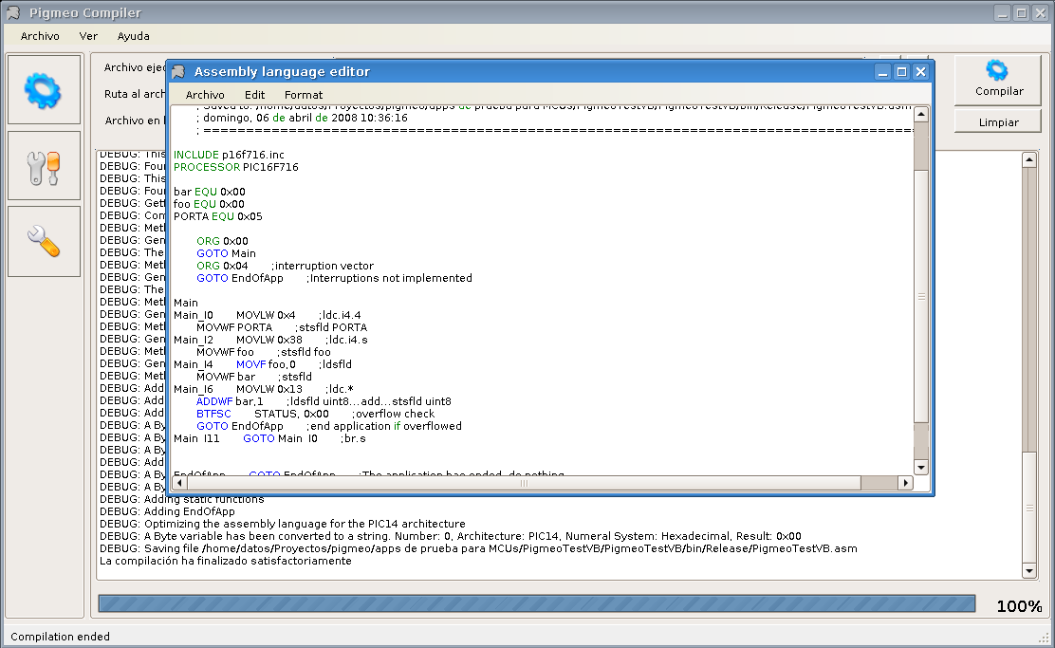Click the compilation progress bar
The image size is (1055, 648).
(536, 603)
